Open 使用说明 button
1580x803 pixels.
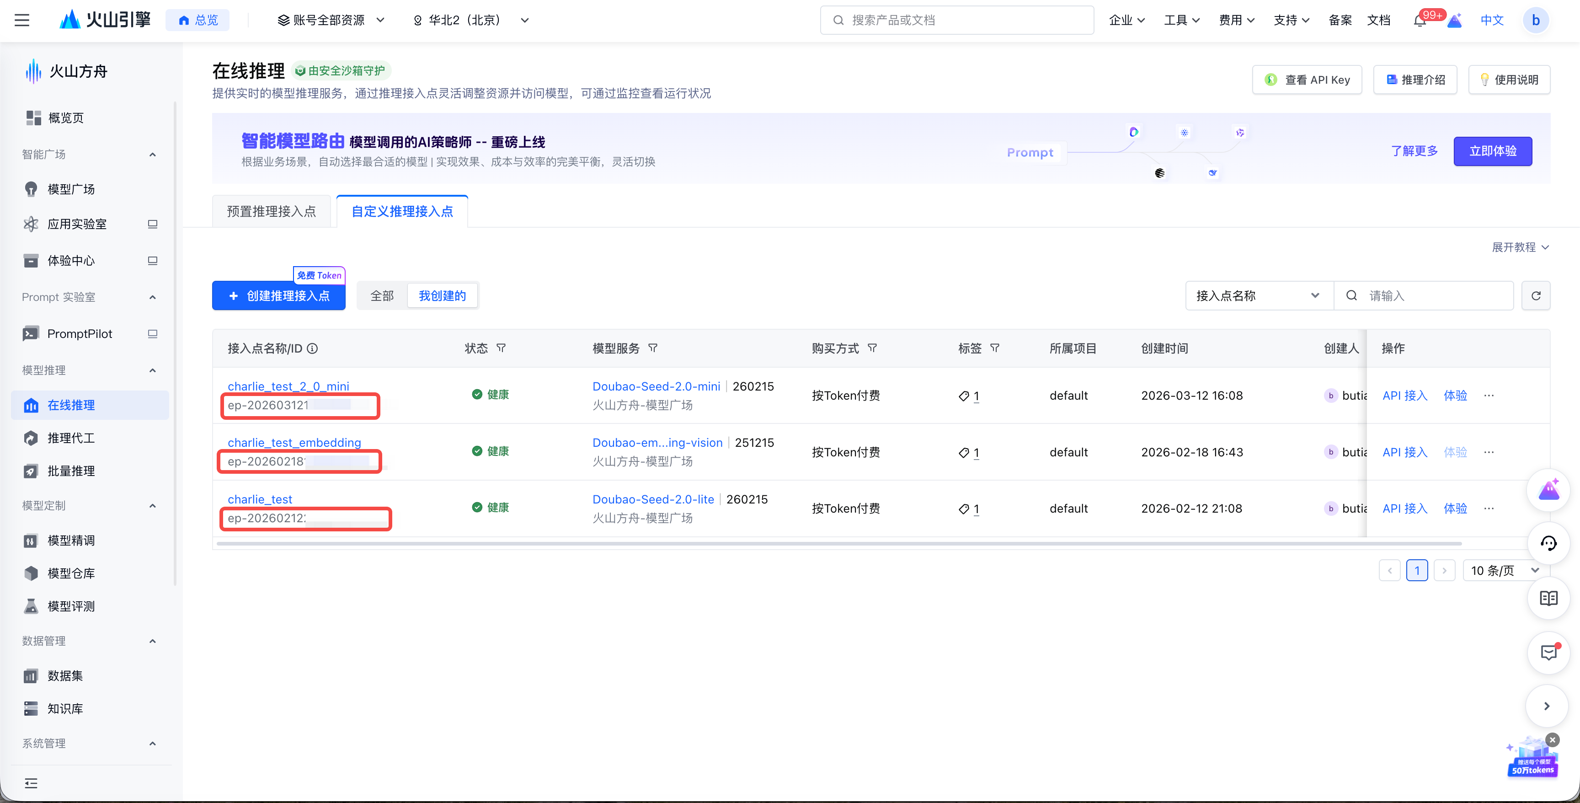click(1509, 80)
